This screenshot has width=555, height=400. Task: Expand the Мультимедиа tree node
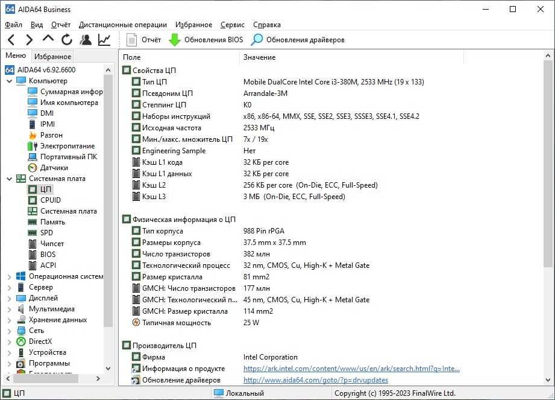pyautogui.click(x=10, y=310)
